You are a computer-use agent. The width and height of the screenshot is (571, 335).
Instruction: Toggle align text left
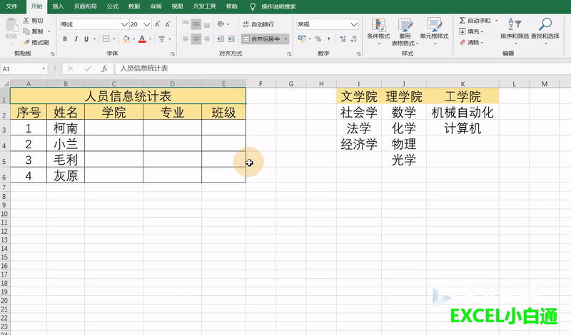click(186, 38)
